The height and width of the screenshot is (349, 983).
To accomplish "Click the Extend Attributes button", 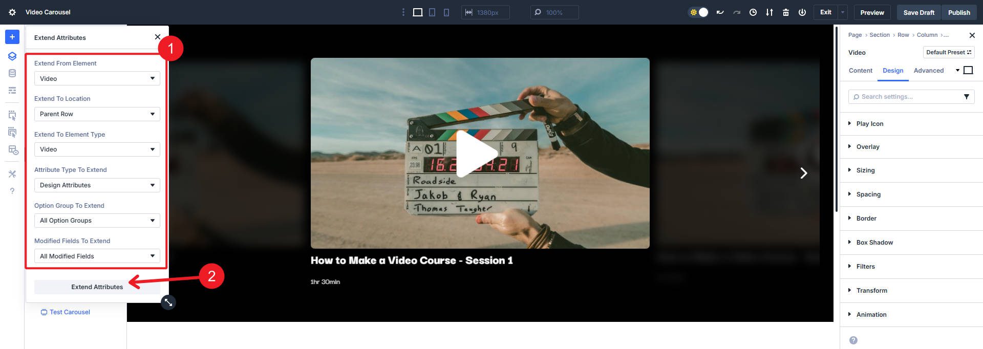I will [97, 287].
